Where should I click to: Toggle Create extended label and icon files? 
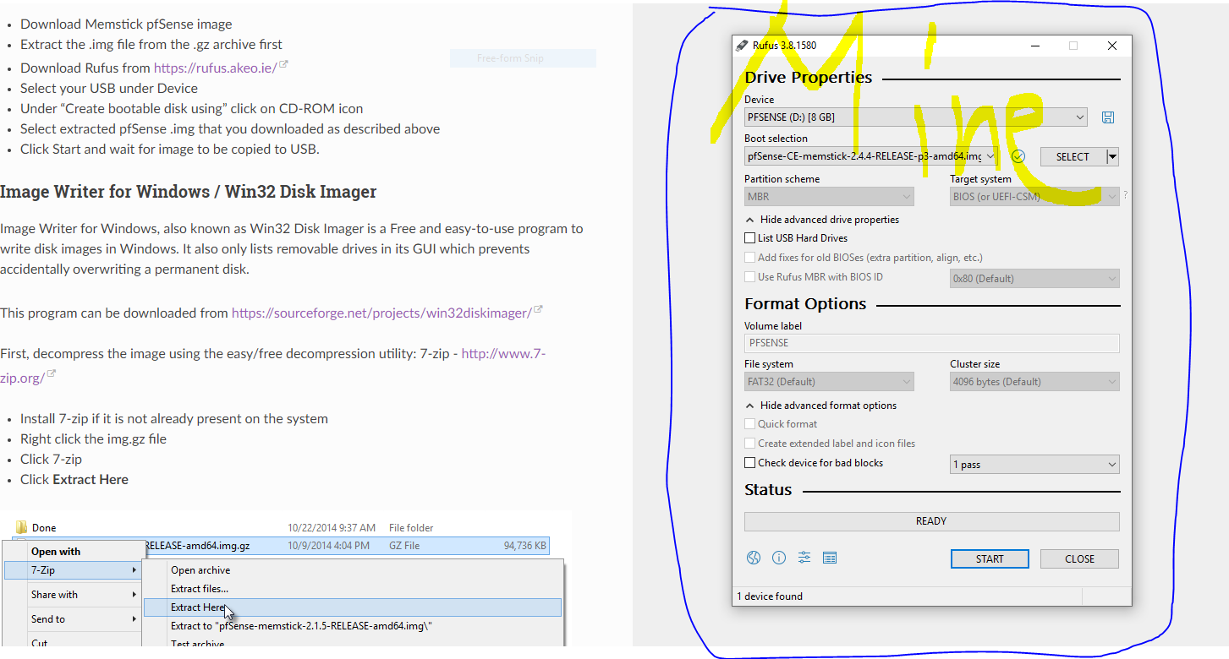[749, 444]
